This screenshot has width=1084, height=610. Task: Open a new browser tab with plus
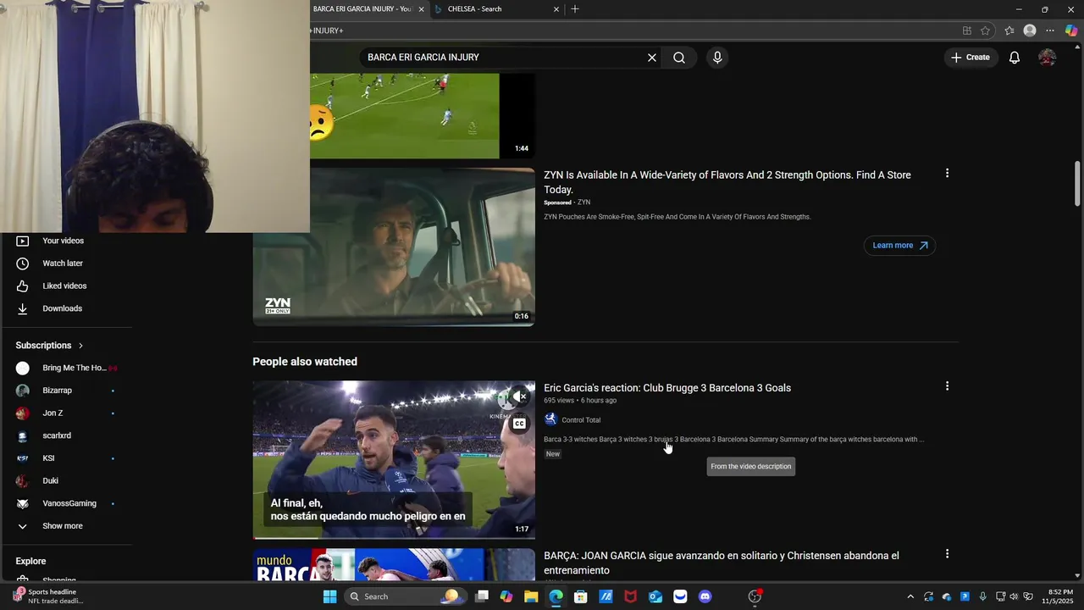(575, 9)
